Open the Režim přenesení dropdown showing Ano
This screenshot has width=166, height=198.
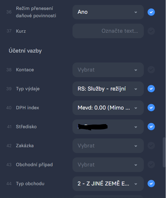coord(108,12)
